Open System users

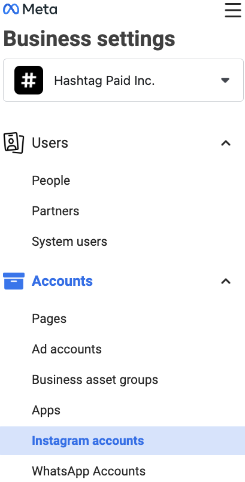tap(69, 242)
